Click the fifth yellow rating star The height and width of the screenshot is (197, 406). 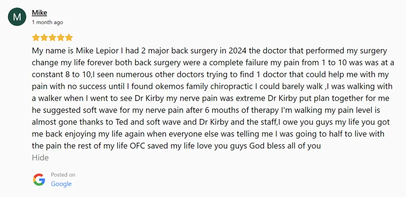pos(69,37)
